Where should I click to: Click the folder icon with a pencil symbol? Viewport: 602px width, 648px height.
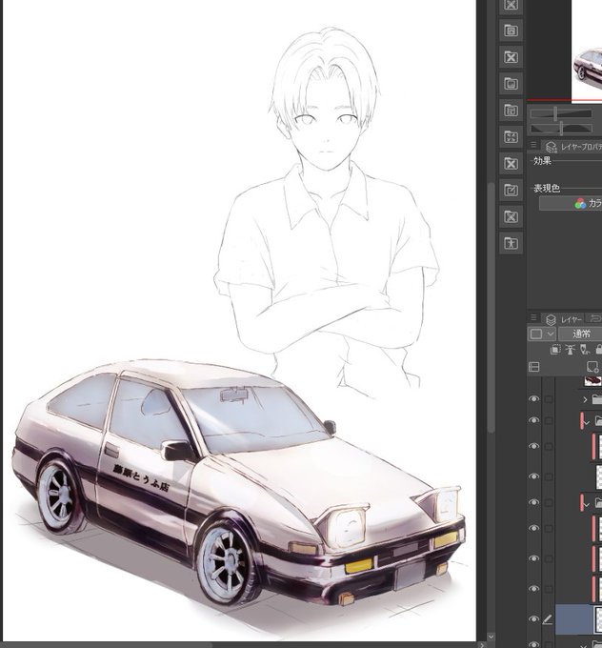[512, 190]
